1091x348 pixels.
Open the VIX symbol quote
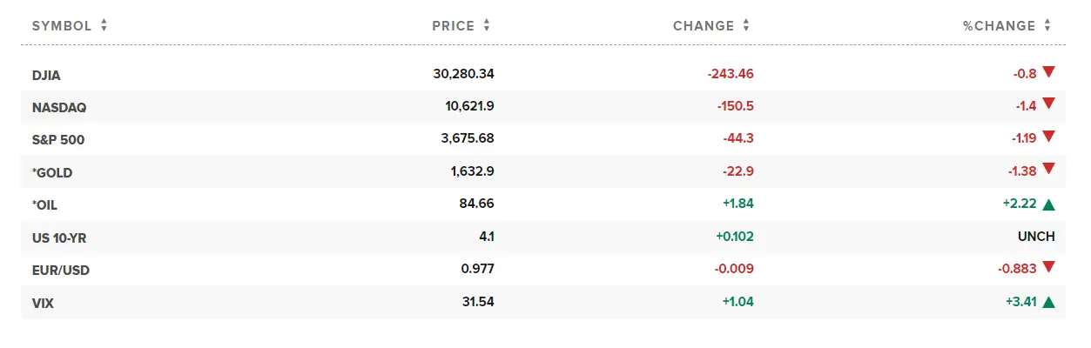pyautogui.click(x=44, y=303)
